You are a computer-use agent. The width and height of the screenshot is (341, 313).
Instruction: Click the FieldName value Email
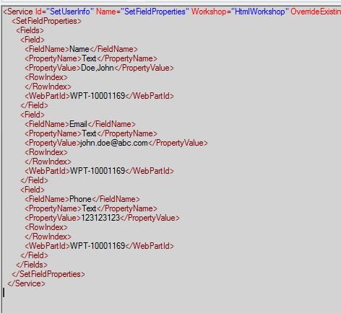[x=78, y=124]
